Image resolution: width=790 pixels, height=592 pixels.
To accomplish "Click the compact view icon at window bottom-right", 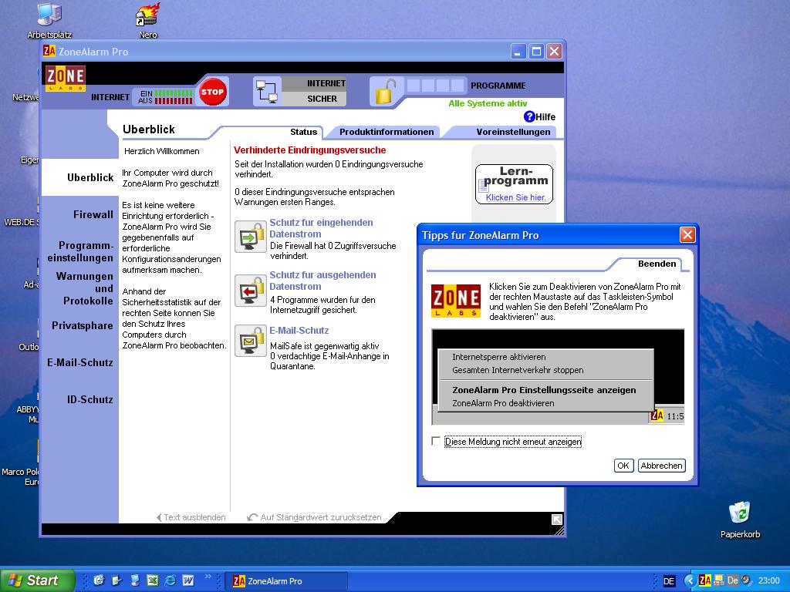I will 557,519.
